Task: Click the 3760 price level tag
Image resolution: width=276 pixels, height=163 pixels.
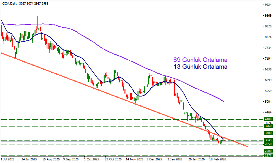Action: pyautogui.click(x=268, y=126)
